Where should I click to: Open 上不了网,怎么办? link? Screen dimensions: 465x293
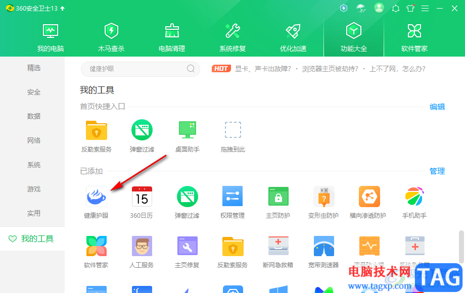pyautogui.click(x=397, y=69)
